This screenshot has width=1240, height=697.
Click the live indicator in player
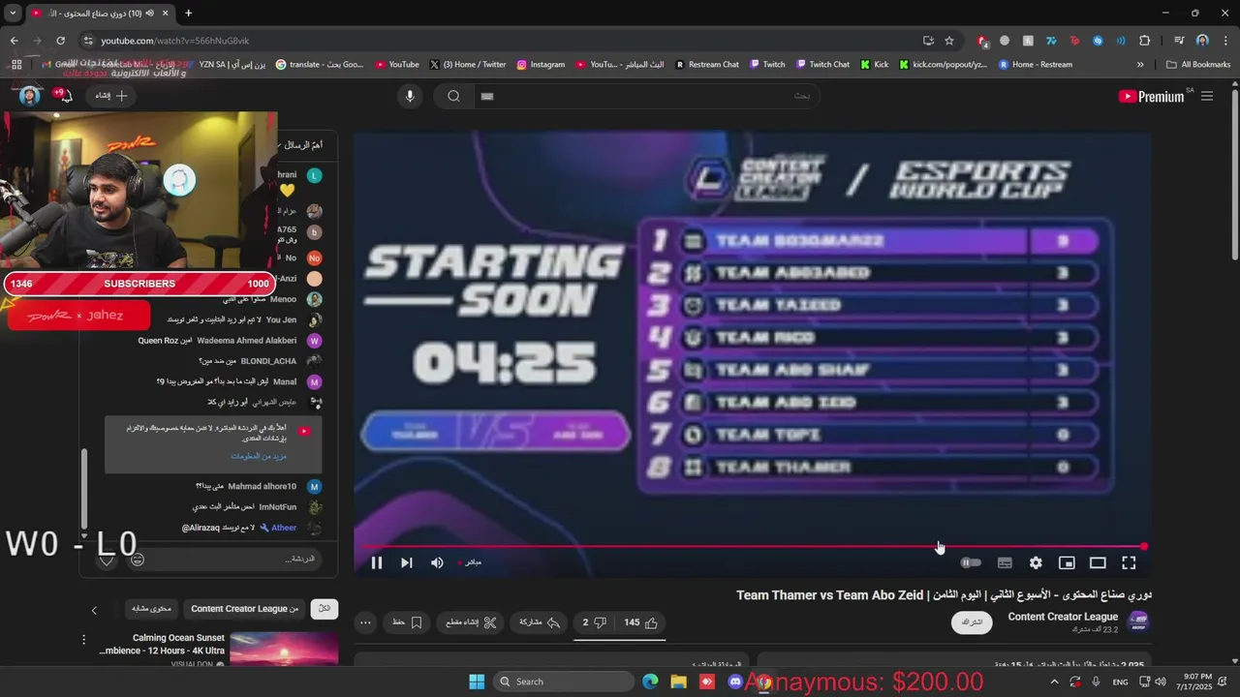[x=470, y=562]
